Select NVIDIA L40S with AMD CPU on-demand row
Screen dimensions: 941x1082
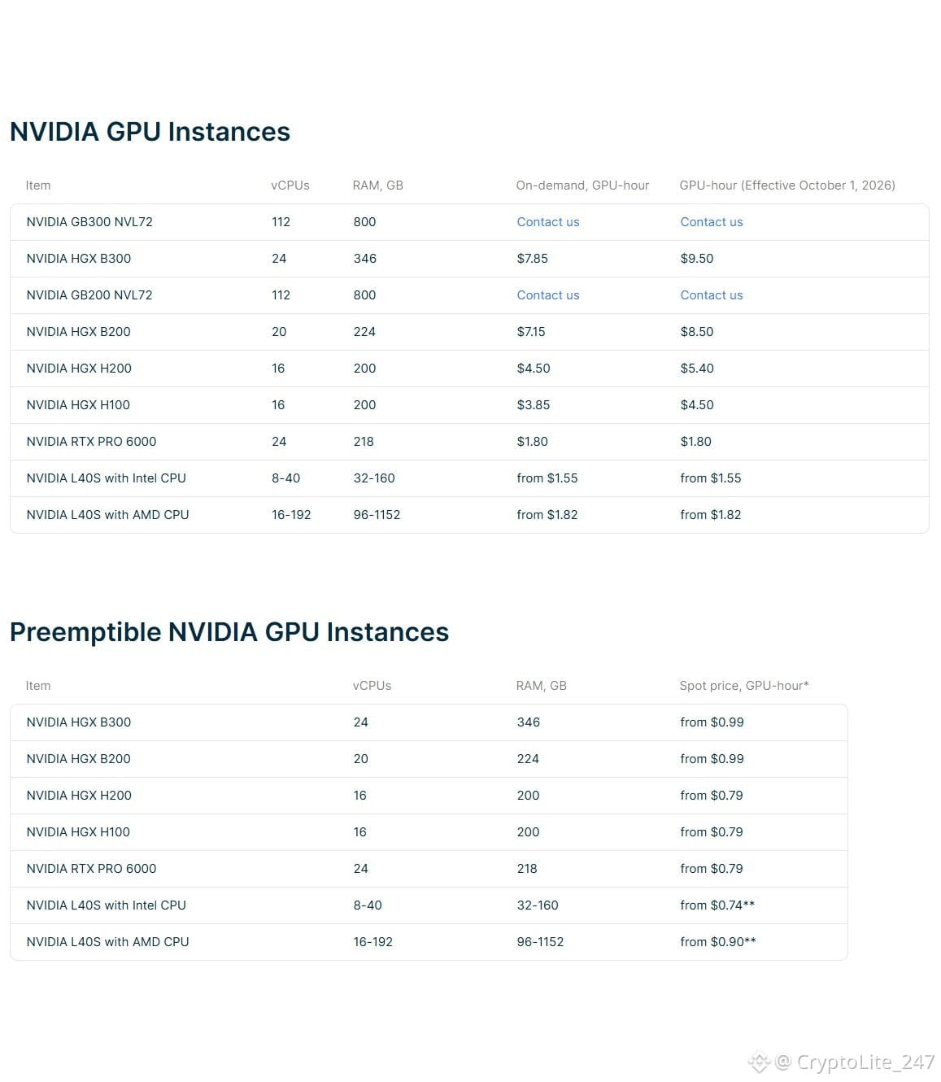click(469, 515)
